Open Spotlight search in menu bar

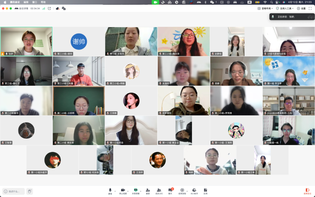click(x=272, y=2)
